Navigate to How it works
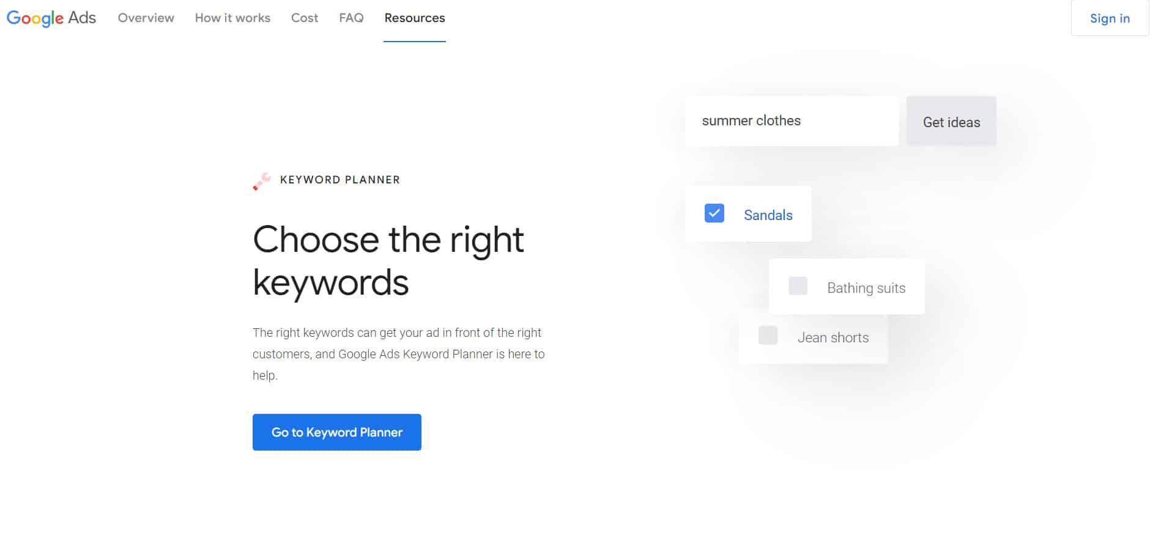This screenshot has height=538, width=1150. tap(232, 18)
